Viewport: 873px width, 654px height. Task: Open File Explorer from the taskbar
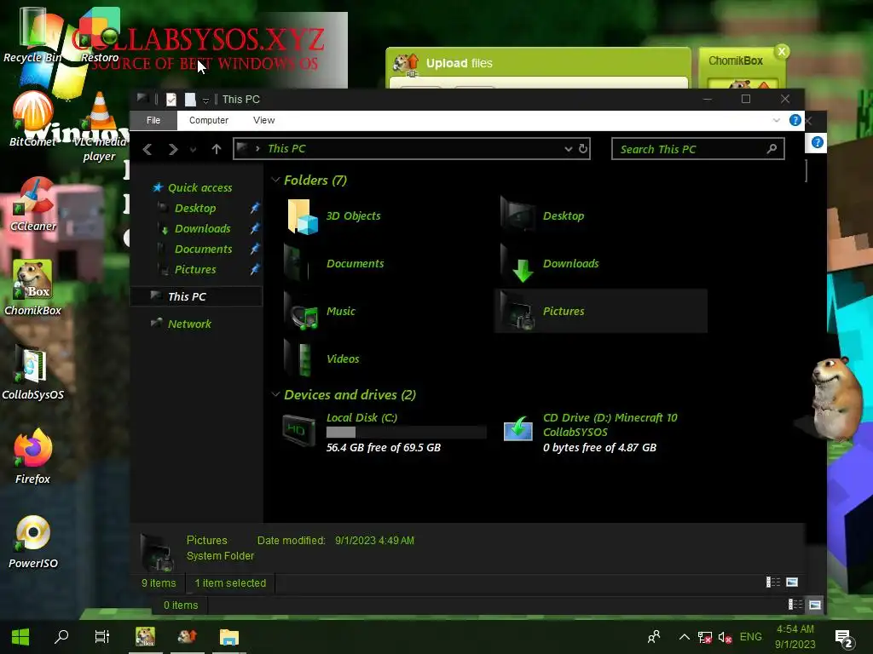coord(228,637)
